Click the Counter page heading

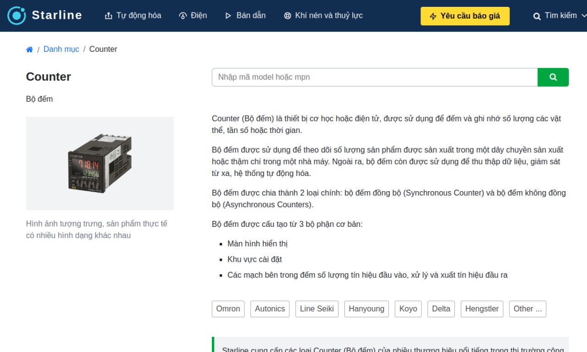point(49,77)
